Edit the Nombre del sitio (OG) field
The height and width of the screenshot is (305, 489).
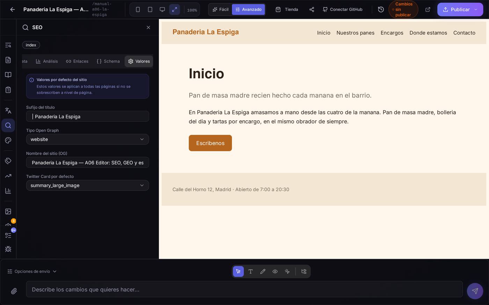88,162
